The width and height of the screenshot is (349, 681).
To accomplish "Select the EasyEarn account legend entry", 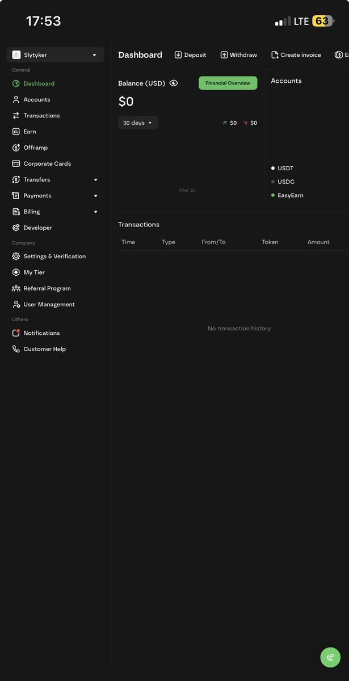I will coord(287,195).
